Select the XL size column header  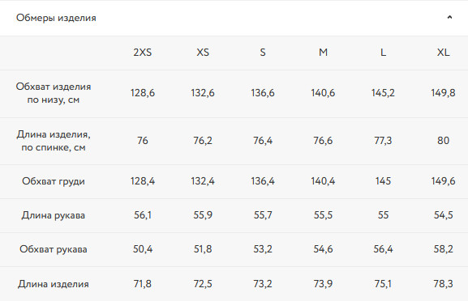[x=443, y=53]
